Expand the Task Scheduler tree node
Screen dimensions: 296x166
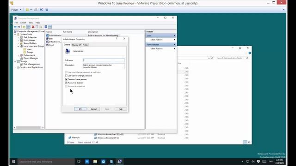point(18,37)
